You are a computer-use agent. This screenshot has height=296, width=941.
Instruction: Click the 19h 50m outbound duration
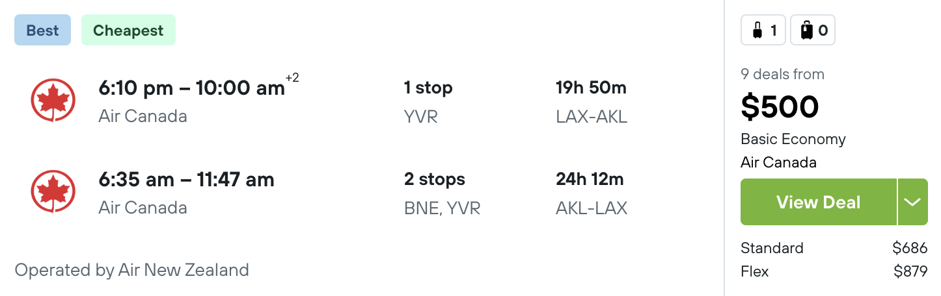pyautogui.click(x=591, y=88)
